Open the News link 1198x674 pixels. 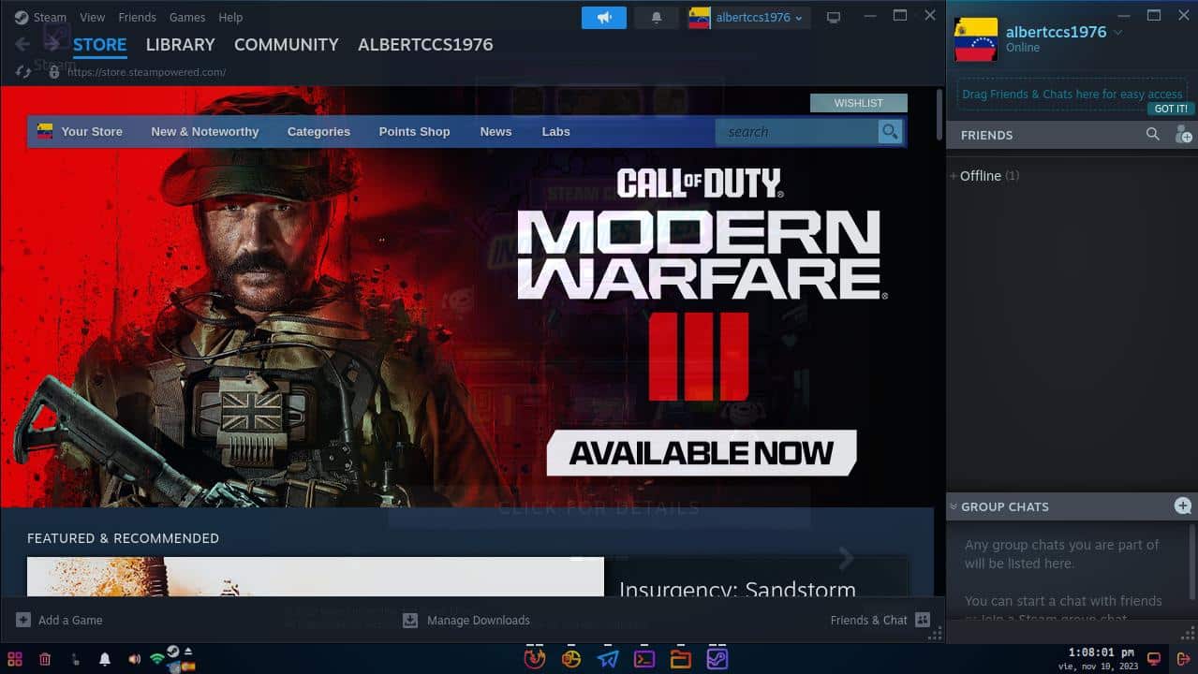495,132
